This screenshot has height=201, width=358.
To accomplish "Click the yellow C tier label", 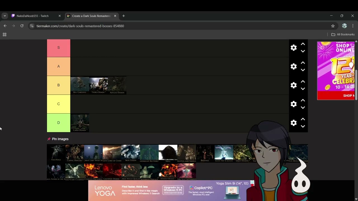I will [58, 104].
